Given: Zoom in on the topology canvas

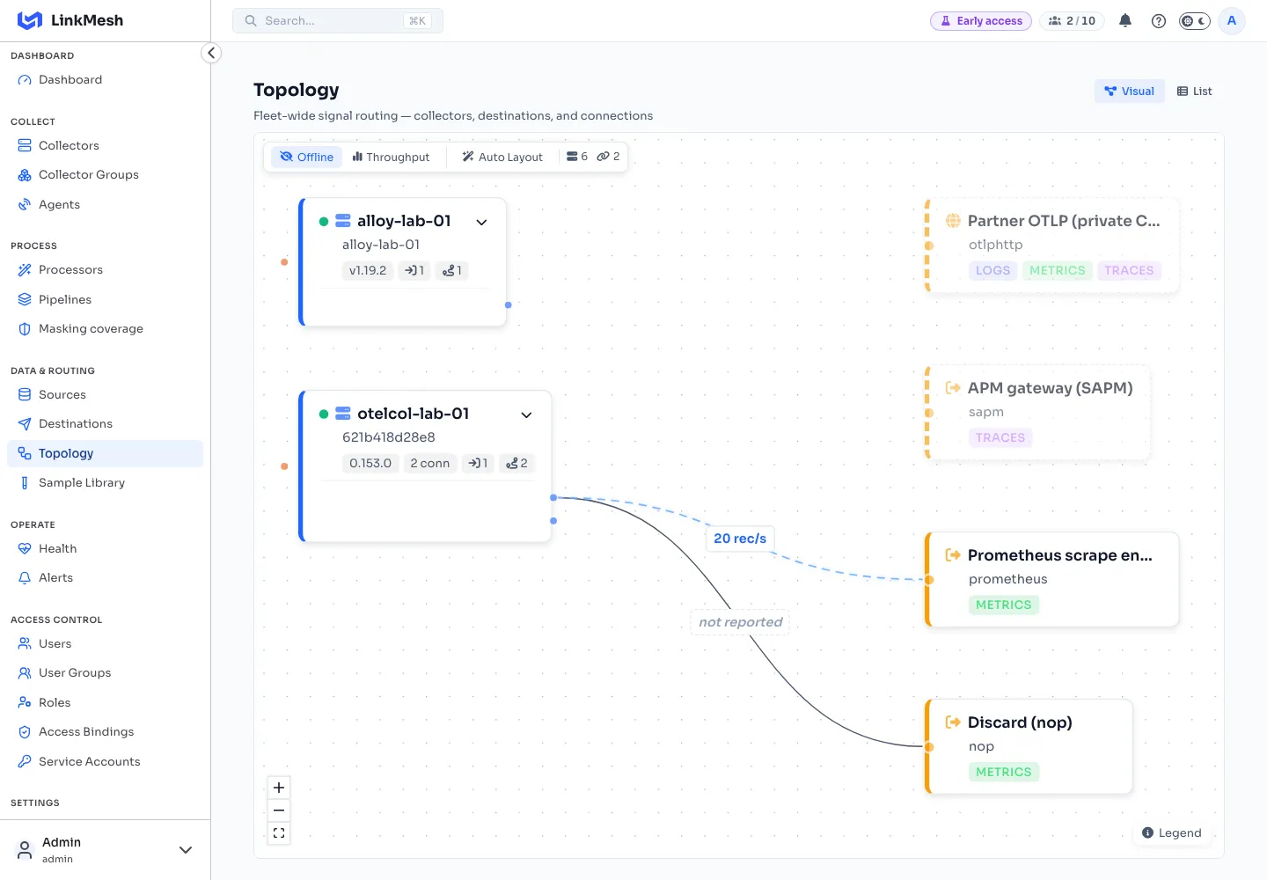Looking at the screenshot, I should (279, 788).
